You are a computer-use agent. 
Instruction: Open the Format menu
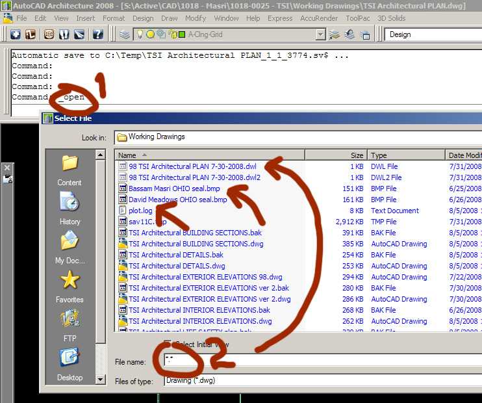point(114,18)
